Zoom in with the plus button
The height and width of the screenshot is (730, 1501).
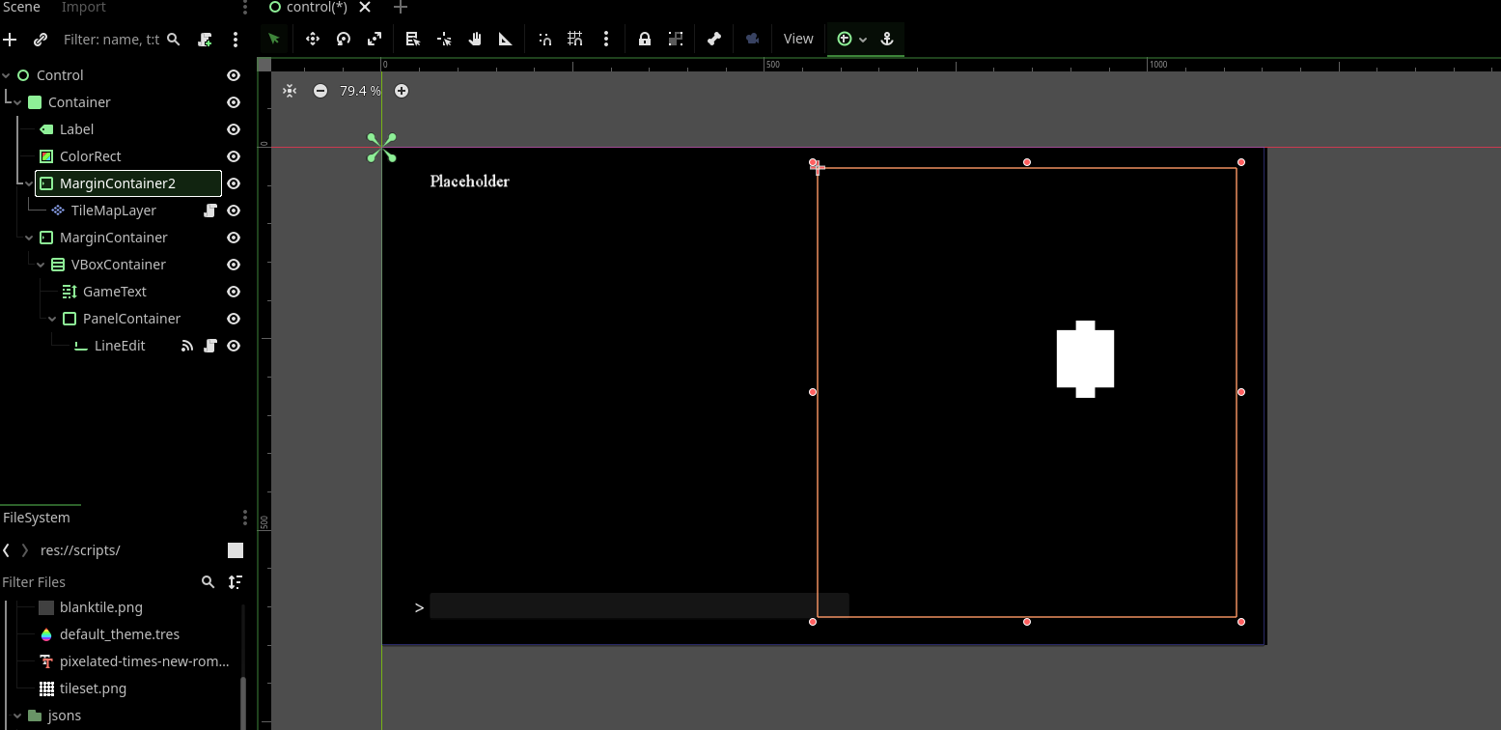point(402,91)
